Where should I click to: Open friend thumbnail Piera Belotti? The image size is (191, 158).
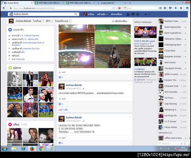46,135
